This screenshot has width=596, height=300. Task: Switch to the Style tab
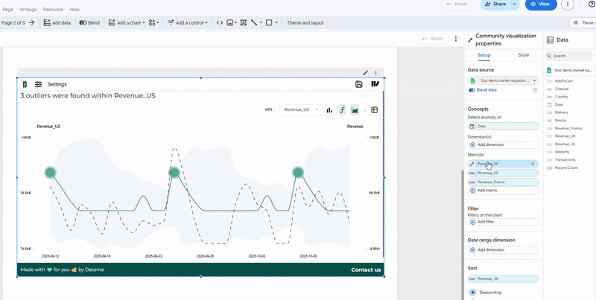coord(523,55)
